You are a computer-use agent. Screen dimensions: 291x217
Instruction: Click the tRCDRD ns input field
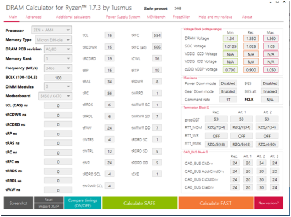(x=58, y=124)
